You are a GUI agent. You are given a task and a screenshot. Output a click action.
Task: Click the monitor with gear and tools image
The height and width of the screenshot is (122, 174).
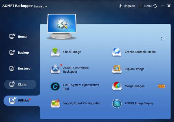coord(62,27)
